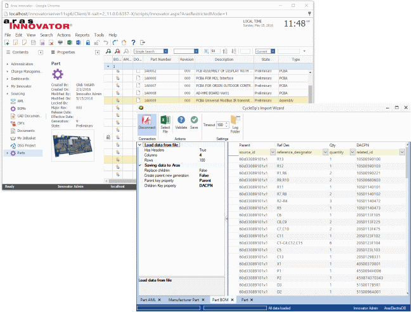Viewport: 412px width, 312px height.
Task: Open the Simple Search mode dropdown
Action: 165,51
